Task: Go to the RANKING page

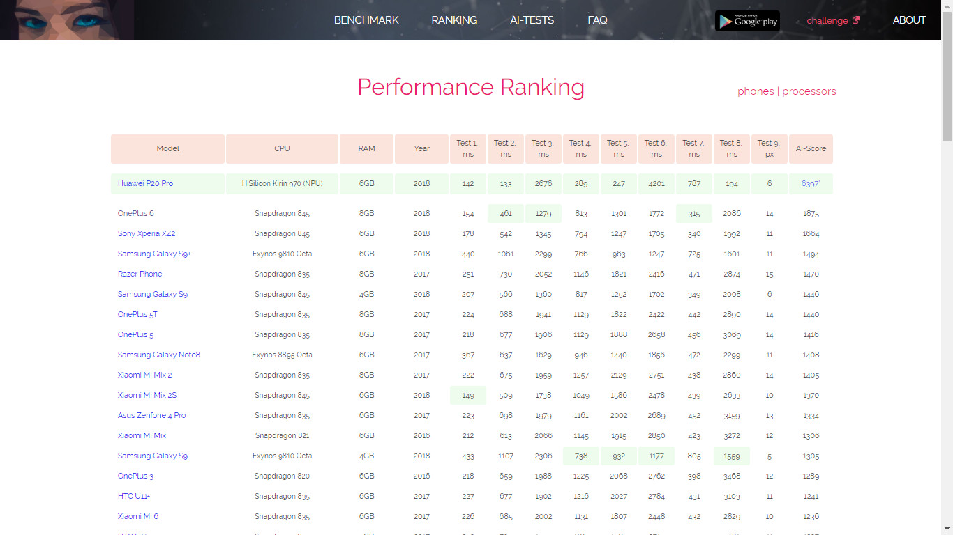Action: (454, 20)
